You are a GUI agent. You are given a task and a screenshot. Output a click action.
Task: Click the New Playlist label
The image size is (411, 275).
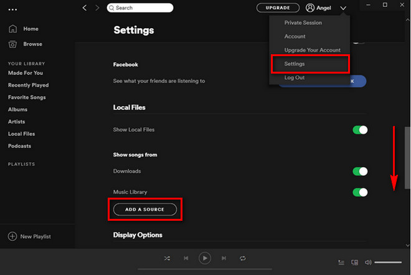tap(35, 237)
